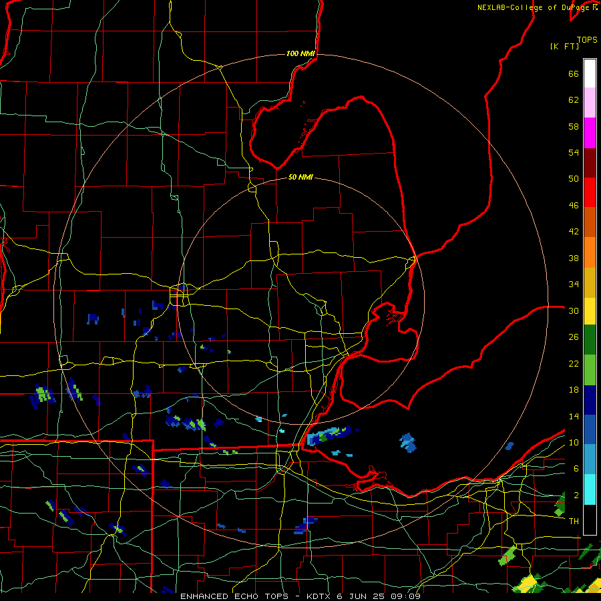Click the legend value "42"
This screenshot has height=601, width=601.
[x=574, y=232]
